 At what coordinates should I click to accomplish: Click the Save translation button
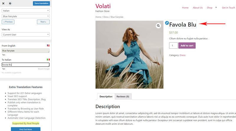click(x=41, y=3)
